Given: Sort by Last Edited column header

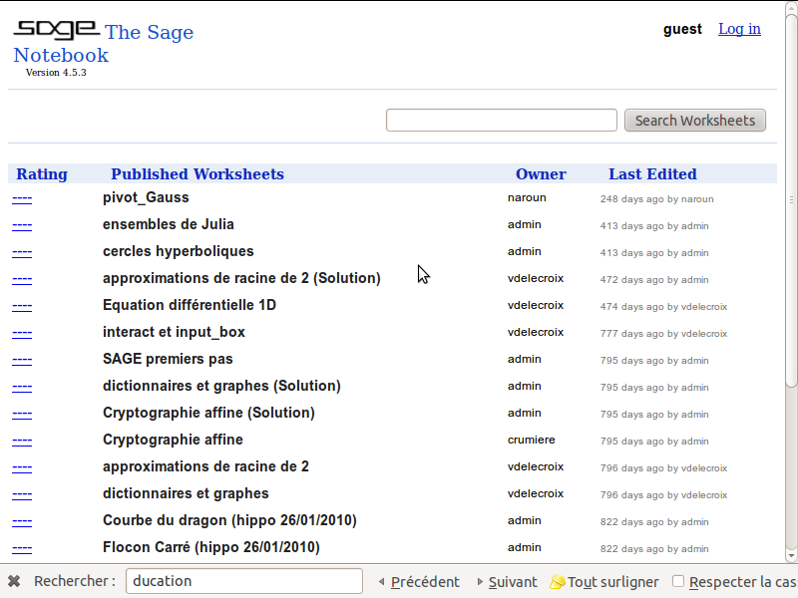Looking at the screenshot, I should [652, 174].
